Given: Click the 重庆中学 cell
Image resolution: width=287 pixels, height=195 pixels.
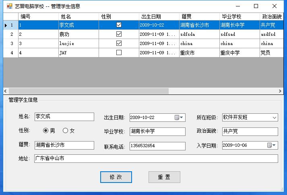Looking at the screenshot, I should pyautogui.click(x=240, y=53).
